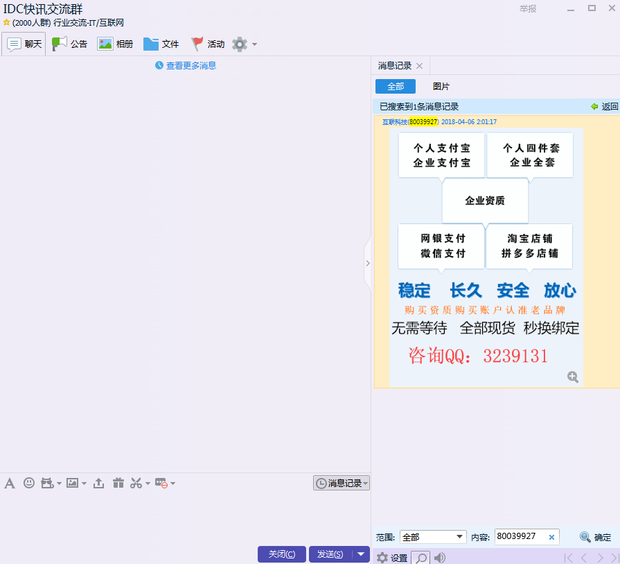This screenshot has height=564, width=620.
Task: Click 查看更多消息 to load more messages
Action: tap(186, 65)
